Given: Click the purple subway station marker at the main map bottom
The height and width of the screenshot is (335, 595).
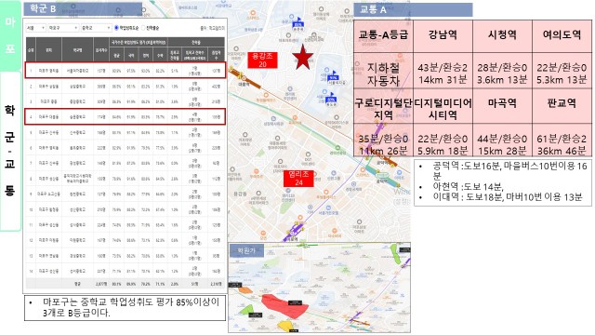Looking at the screenshot, I should pos(293,232).
